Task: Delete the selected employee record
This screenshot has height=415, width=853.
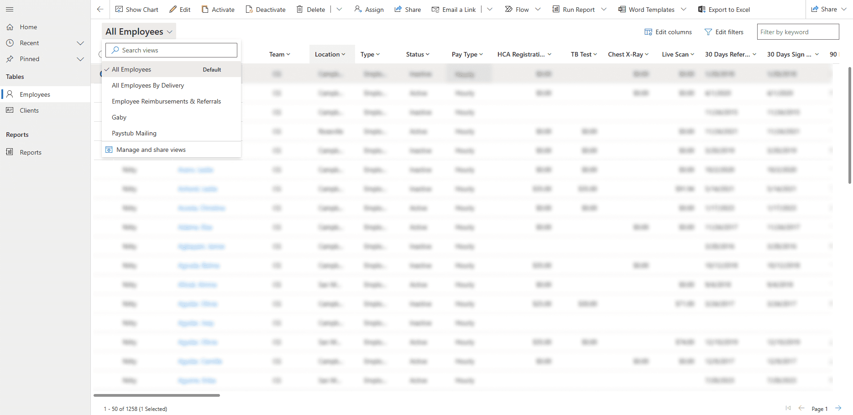Action: (310, 9)
